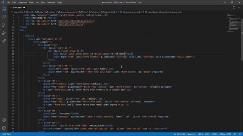Screen dimensions: 243x136
Task: Click the errors and warnings indicator
Action: 6,134
